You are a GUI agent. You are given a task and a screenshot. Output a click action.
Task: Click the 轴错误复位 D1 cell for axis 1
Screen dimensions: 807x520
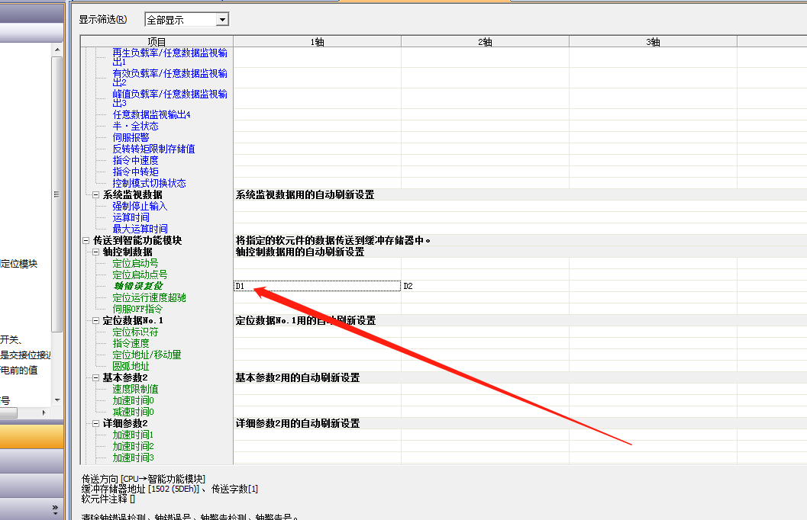317,286
